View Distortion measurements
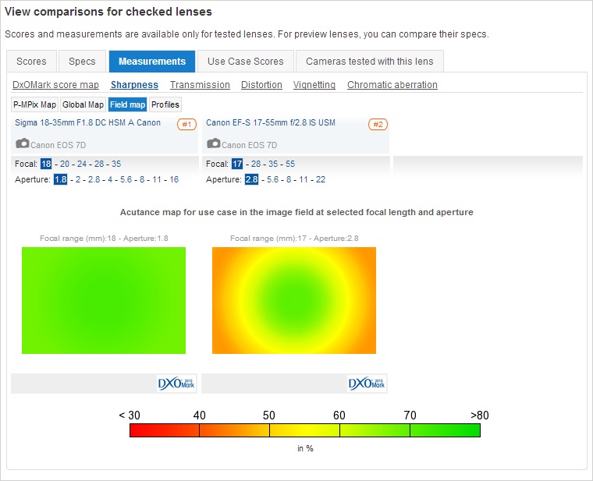Screen dimensions: 593x481 (x=261, y=85)
